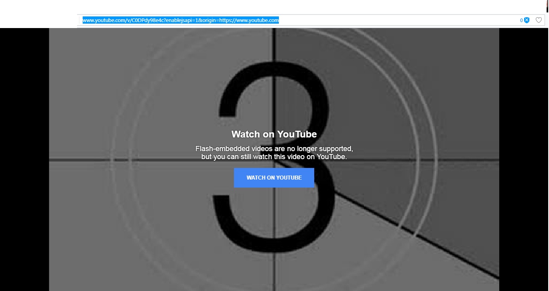Click the black letterbox bar right of video
549x291 pixels.
pyautogui.click(x=524, y=160)
